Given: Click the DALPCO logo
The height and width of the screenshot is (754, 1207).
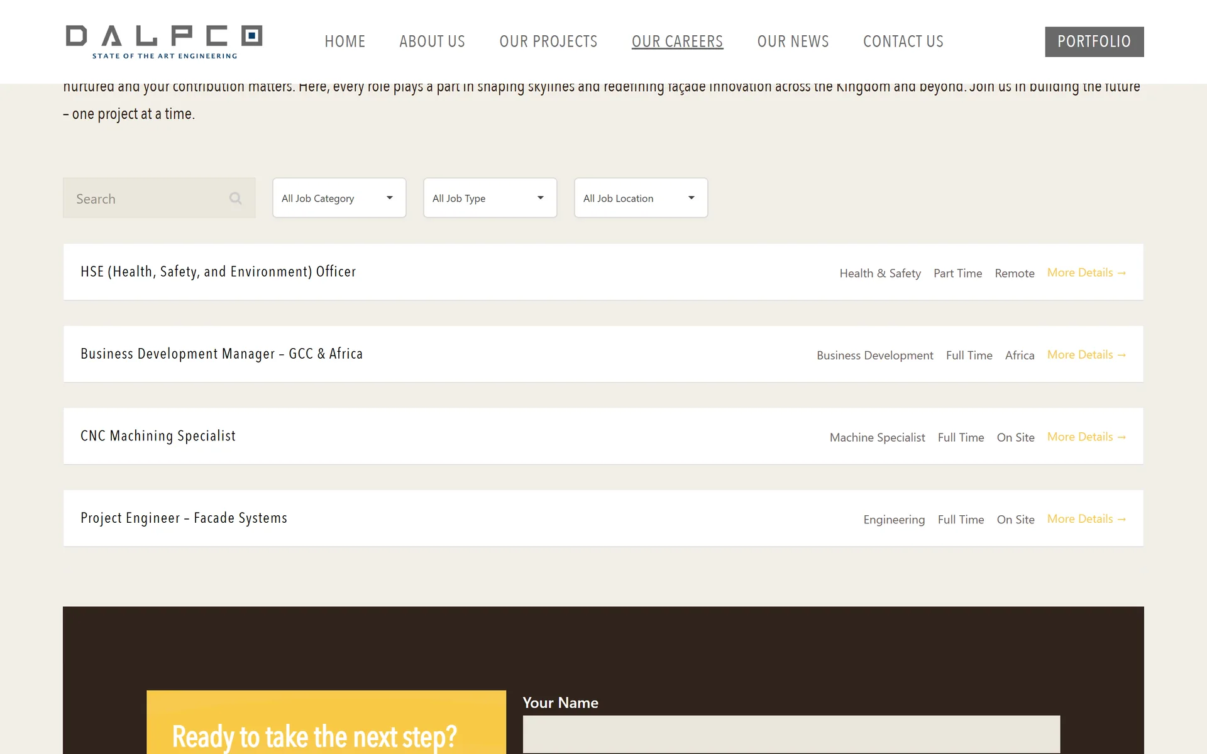Looking at the screenshot, I should 164,42.
